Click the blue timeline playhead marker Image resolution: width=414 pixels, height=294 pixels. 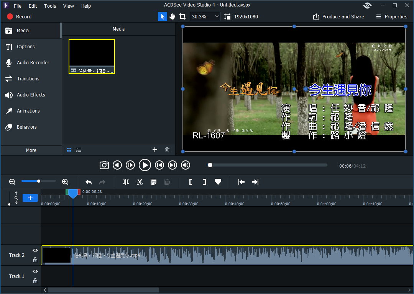coord(73,194)
